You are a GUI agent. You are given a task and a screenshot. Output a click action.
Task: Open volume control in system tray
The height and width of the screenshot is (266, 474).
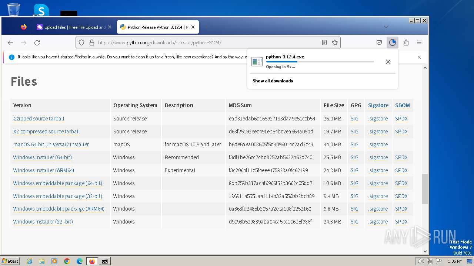(421, 261)
